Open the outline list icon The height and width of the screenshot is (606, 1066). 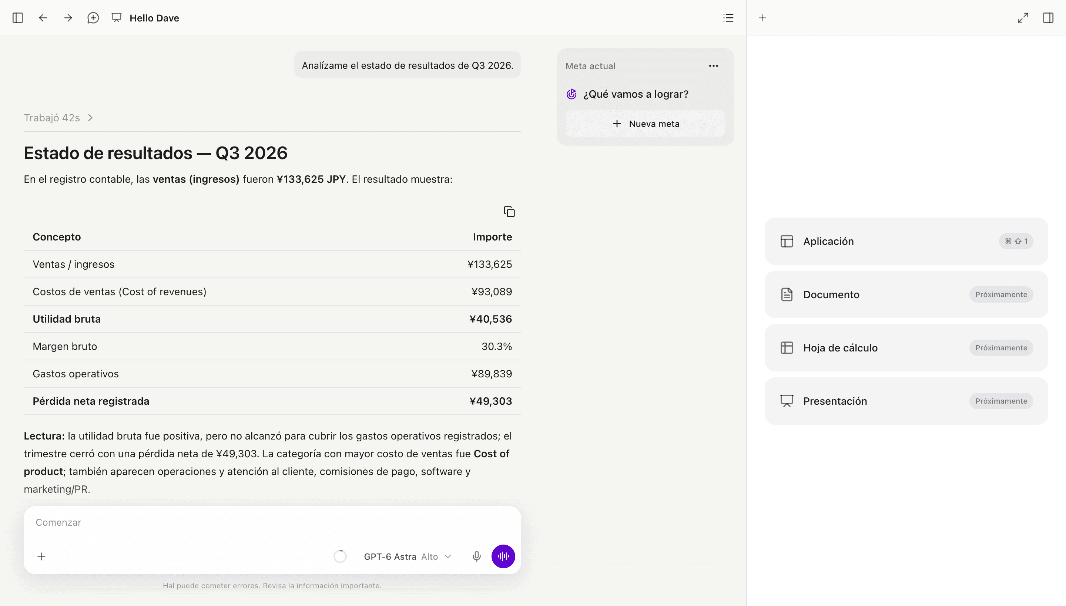pos(728,18)
